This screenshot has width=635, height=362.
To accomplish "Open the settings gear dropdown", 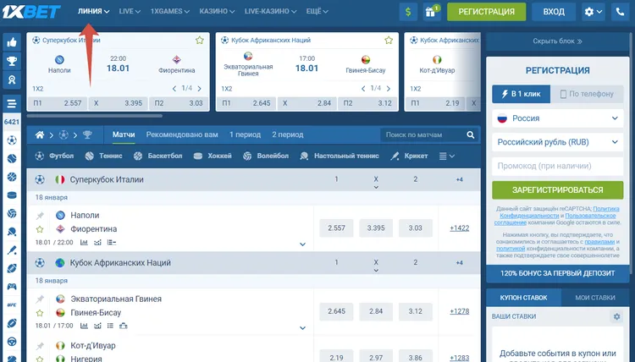I will [x=593, y=12].
